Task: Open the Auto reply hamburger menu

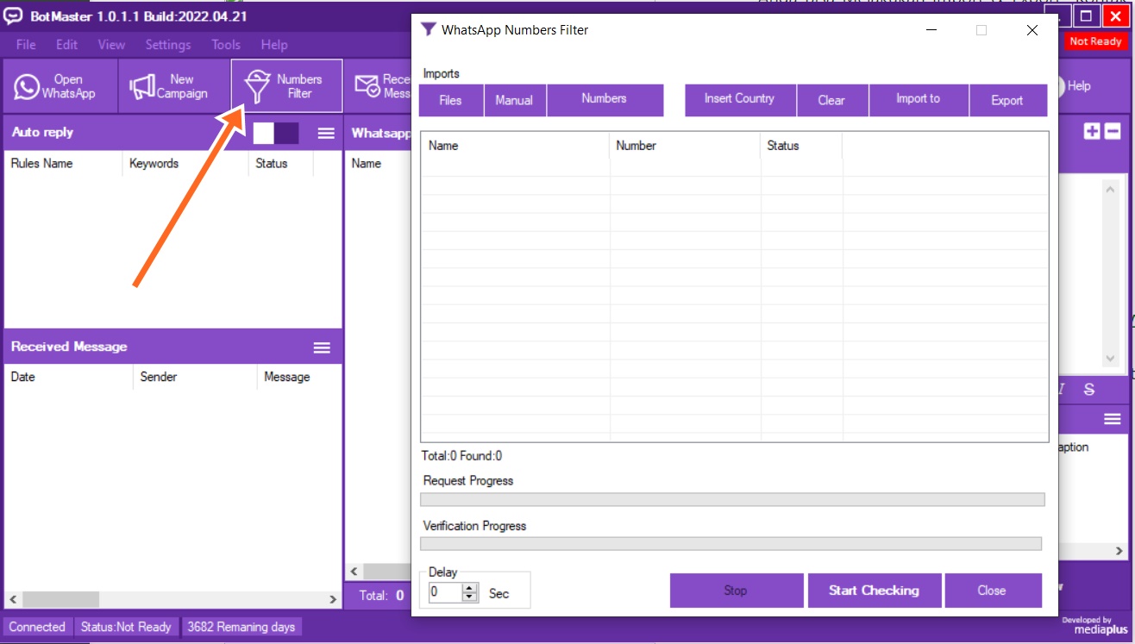Action: click(326, 133)
